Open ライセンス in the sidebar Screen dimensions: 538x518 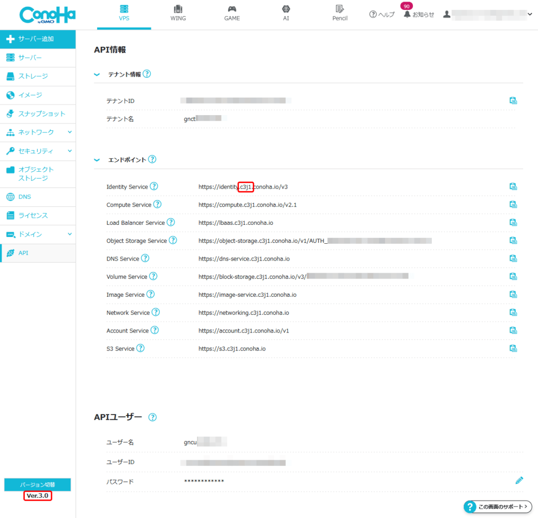38,215
